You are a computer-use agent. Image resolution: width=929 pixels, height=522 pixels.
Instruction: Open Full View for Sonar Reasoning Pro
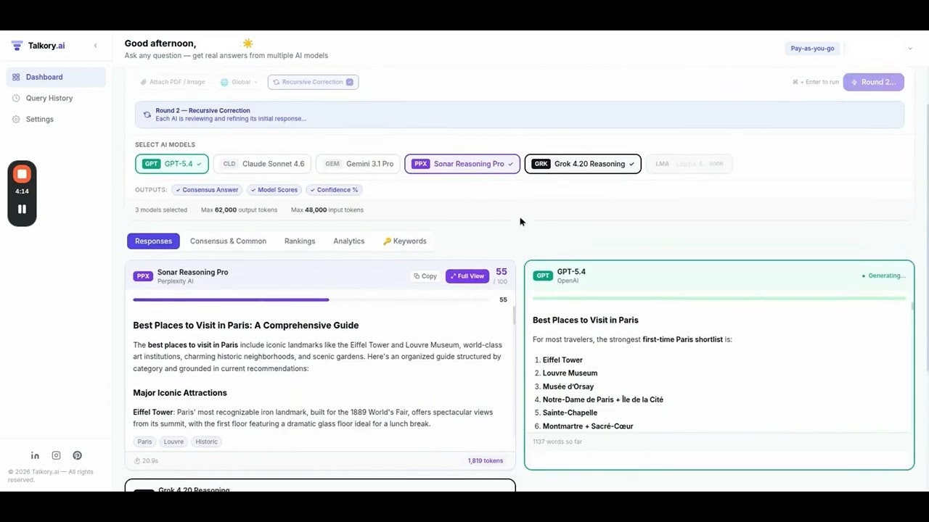pyautogui.click(x=467, y=275)
